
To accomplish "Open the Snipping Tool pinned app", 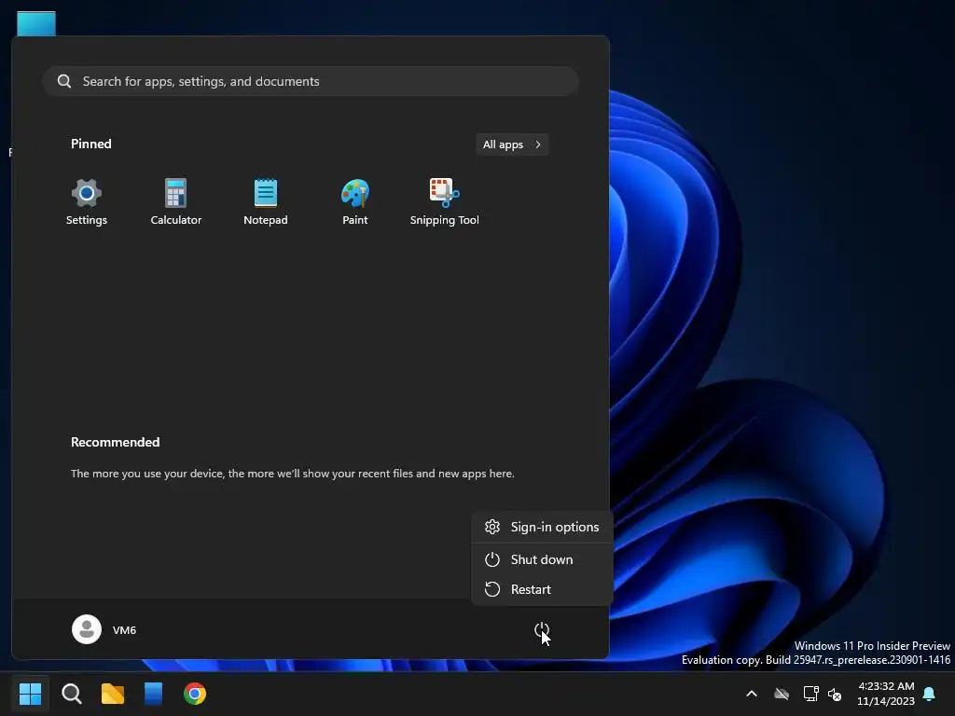I will pyautogui.click(x=445, y=202).
